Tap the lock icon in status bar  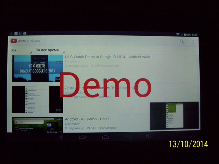[11, 34]
